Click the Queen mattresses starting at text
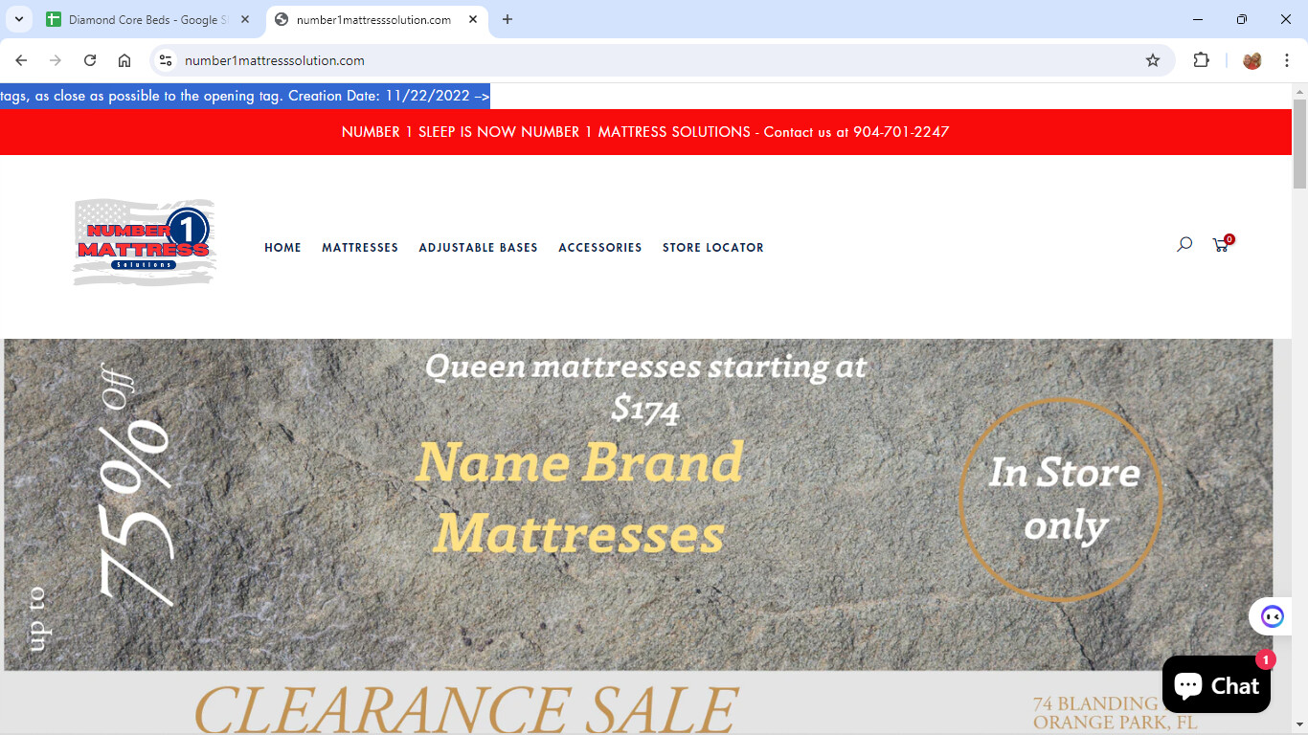Screen dimensions: 1308x735 [x=645, y=387]
